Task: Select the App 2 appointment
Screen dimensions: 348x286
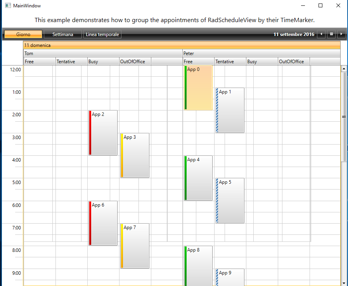Action: point(103,133)
